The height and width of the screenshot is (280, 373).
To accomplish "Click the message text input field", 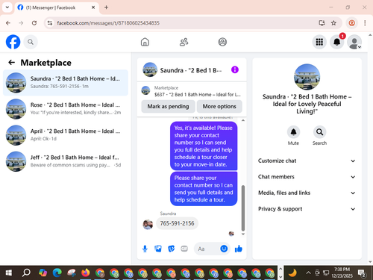I will click(x=207, y=249).
